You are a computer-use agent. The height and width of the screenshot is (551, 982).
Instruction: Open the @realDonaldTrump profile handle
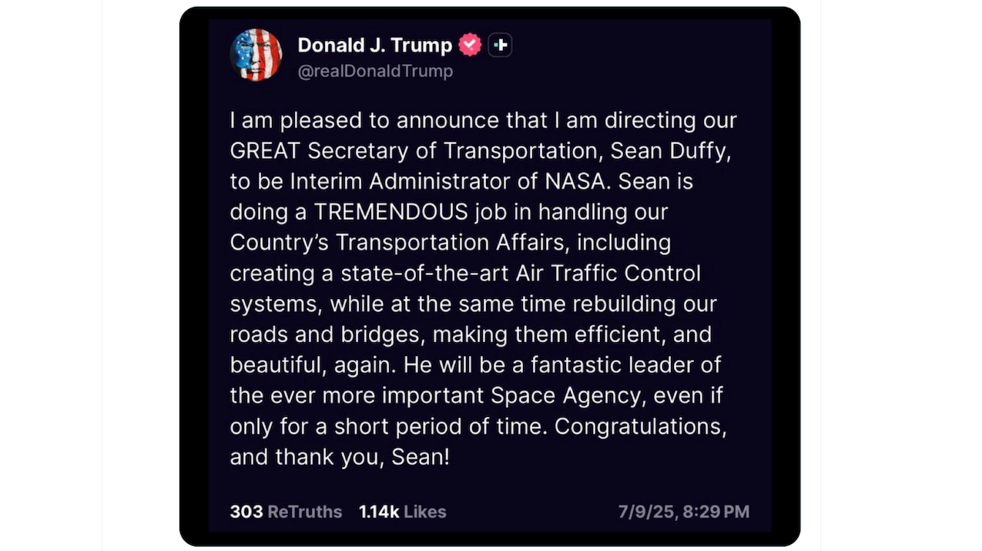[375, 71]
